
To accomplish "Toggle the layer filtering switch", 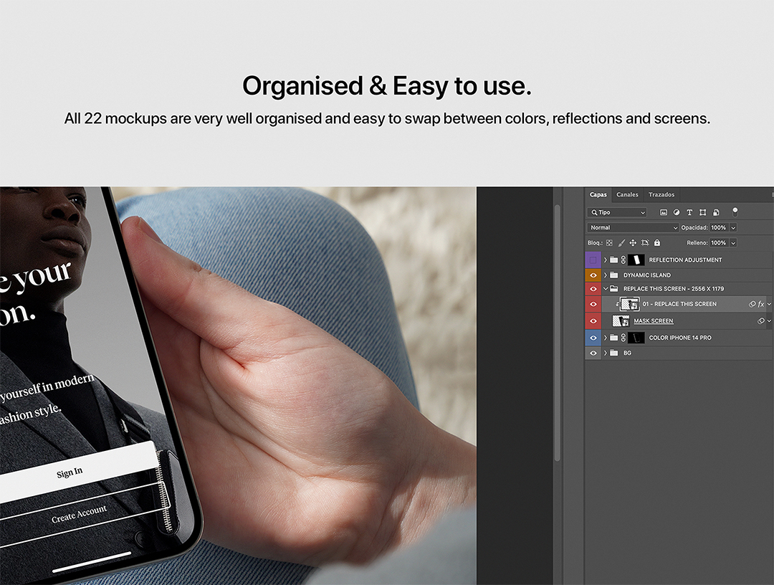I will 735,212.
